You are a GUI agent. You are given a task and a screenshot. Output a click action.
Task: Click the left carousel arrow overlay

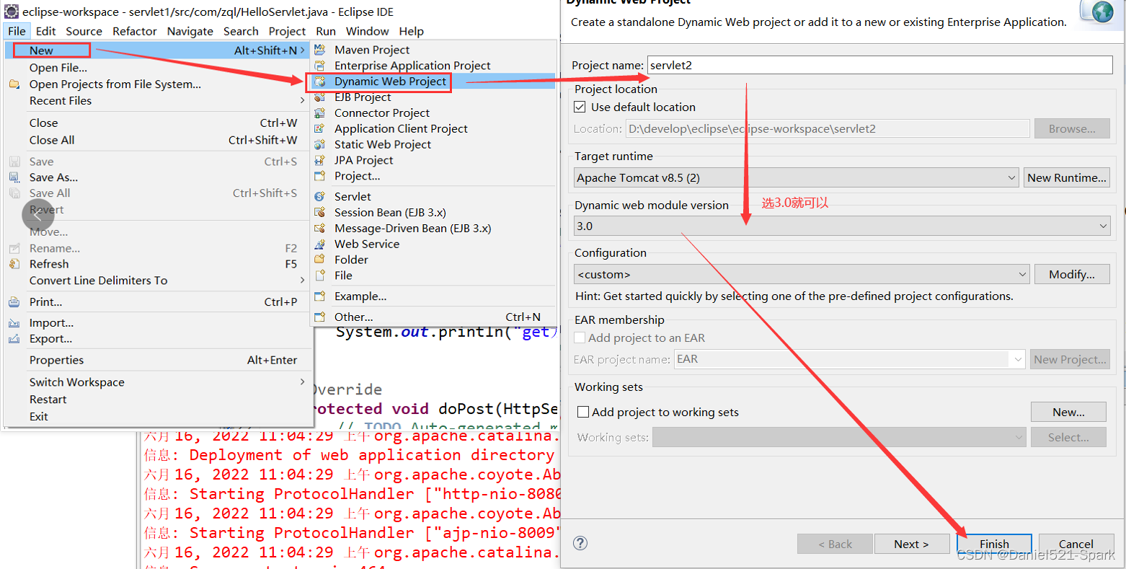(38, 215)
